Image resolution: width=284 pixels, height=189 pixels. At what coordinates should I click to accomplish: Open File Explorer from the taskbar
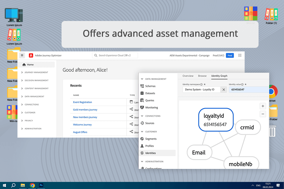coord(23,185)
